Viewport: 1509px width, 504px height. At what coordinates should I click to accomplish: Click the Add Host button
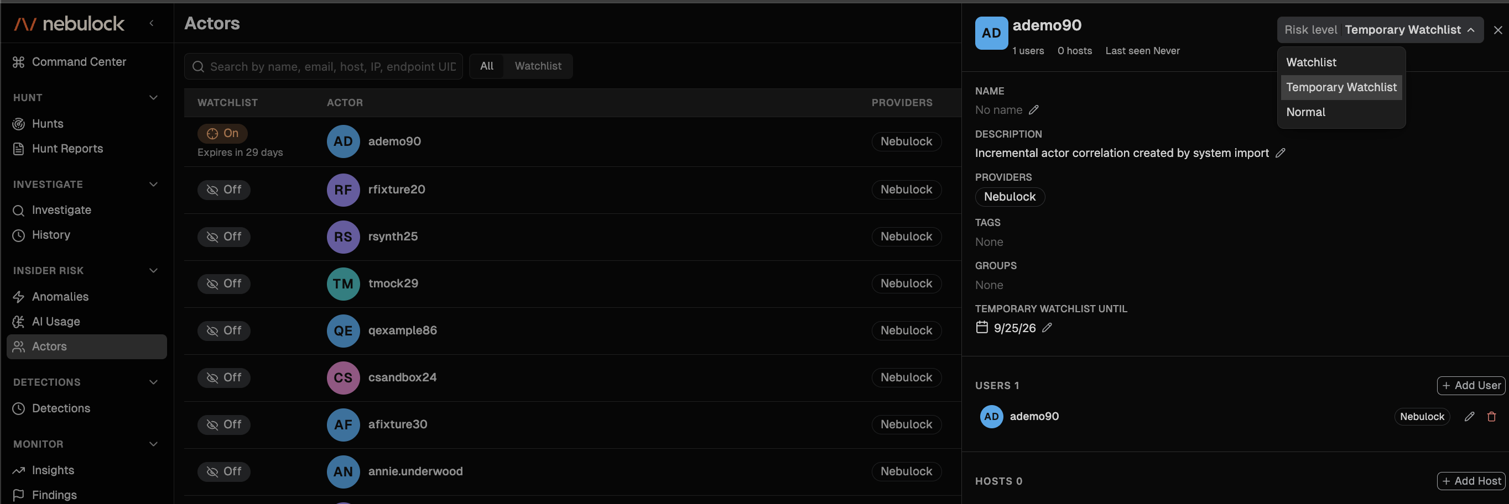click(1470, 481)
